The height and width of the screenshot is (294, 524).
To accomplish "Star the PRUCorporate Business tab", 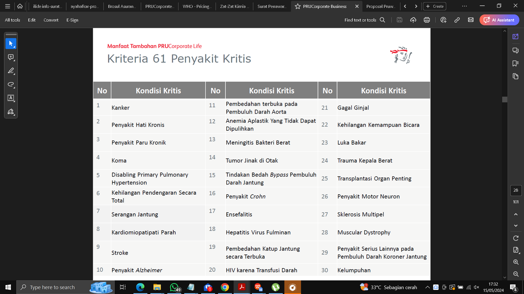I will (297, 6).
